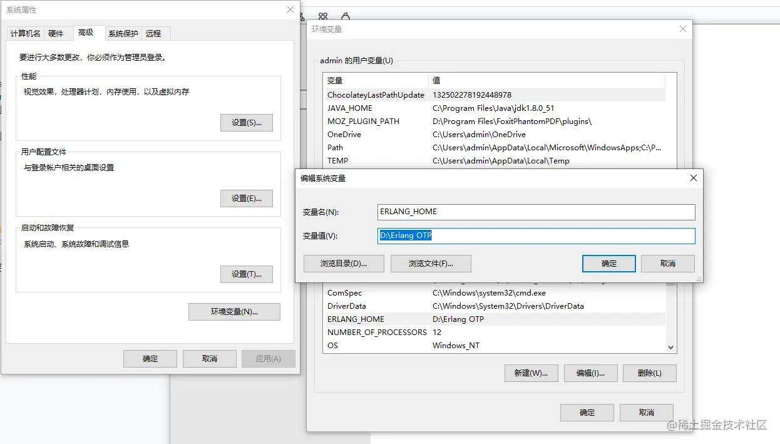Viewport: 780px width, 444px height.
Task: Focus the 变量名 field with ERLANG_HOME
Action: tap(536, 212)
